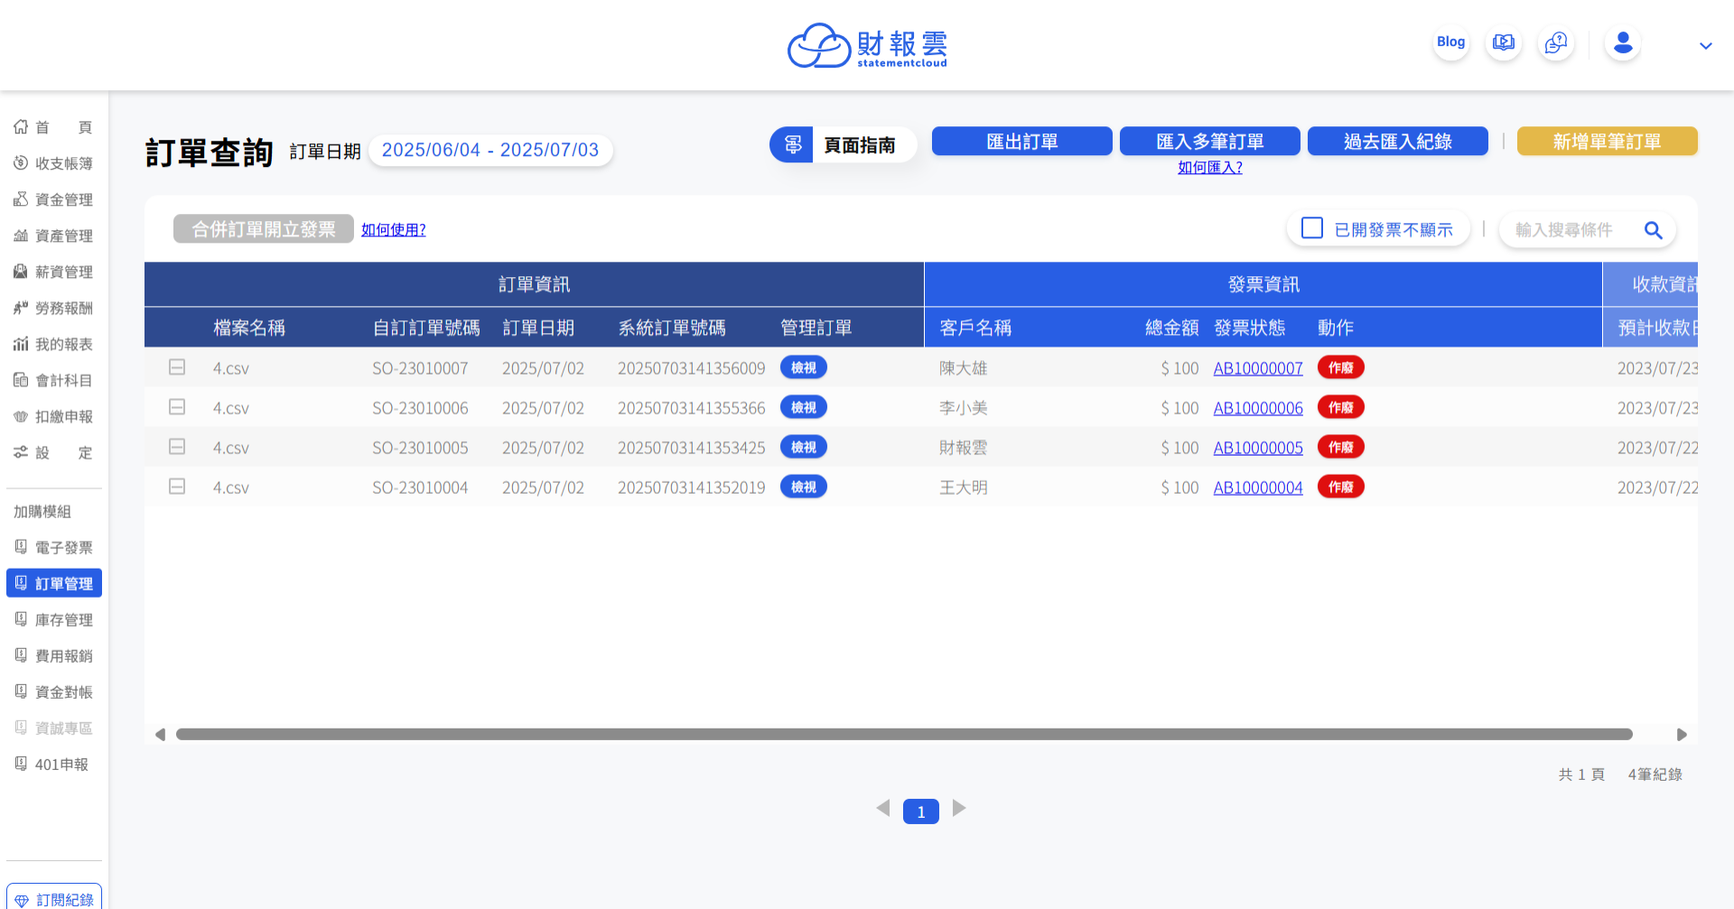1734x909 pixels.
Task: Select 訂單管理 module in sidebar
Action: coord(53,583)
